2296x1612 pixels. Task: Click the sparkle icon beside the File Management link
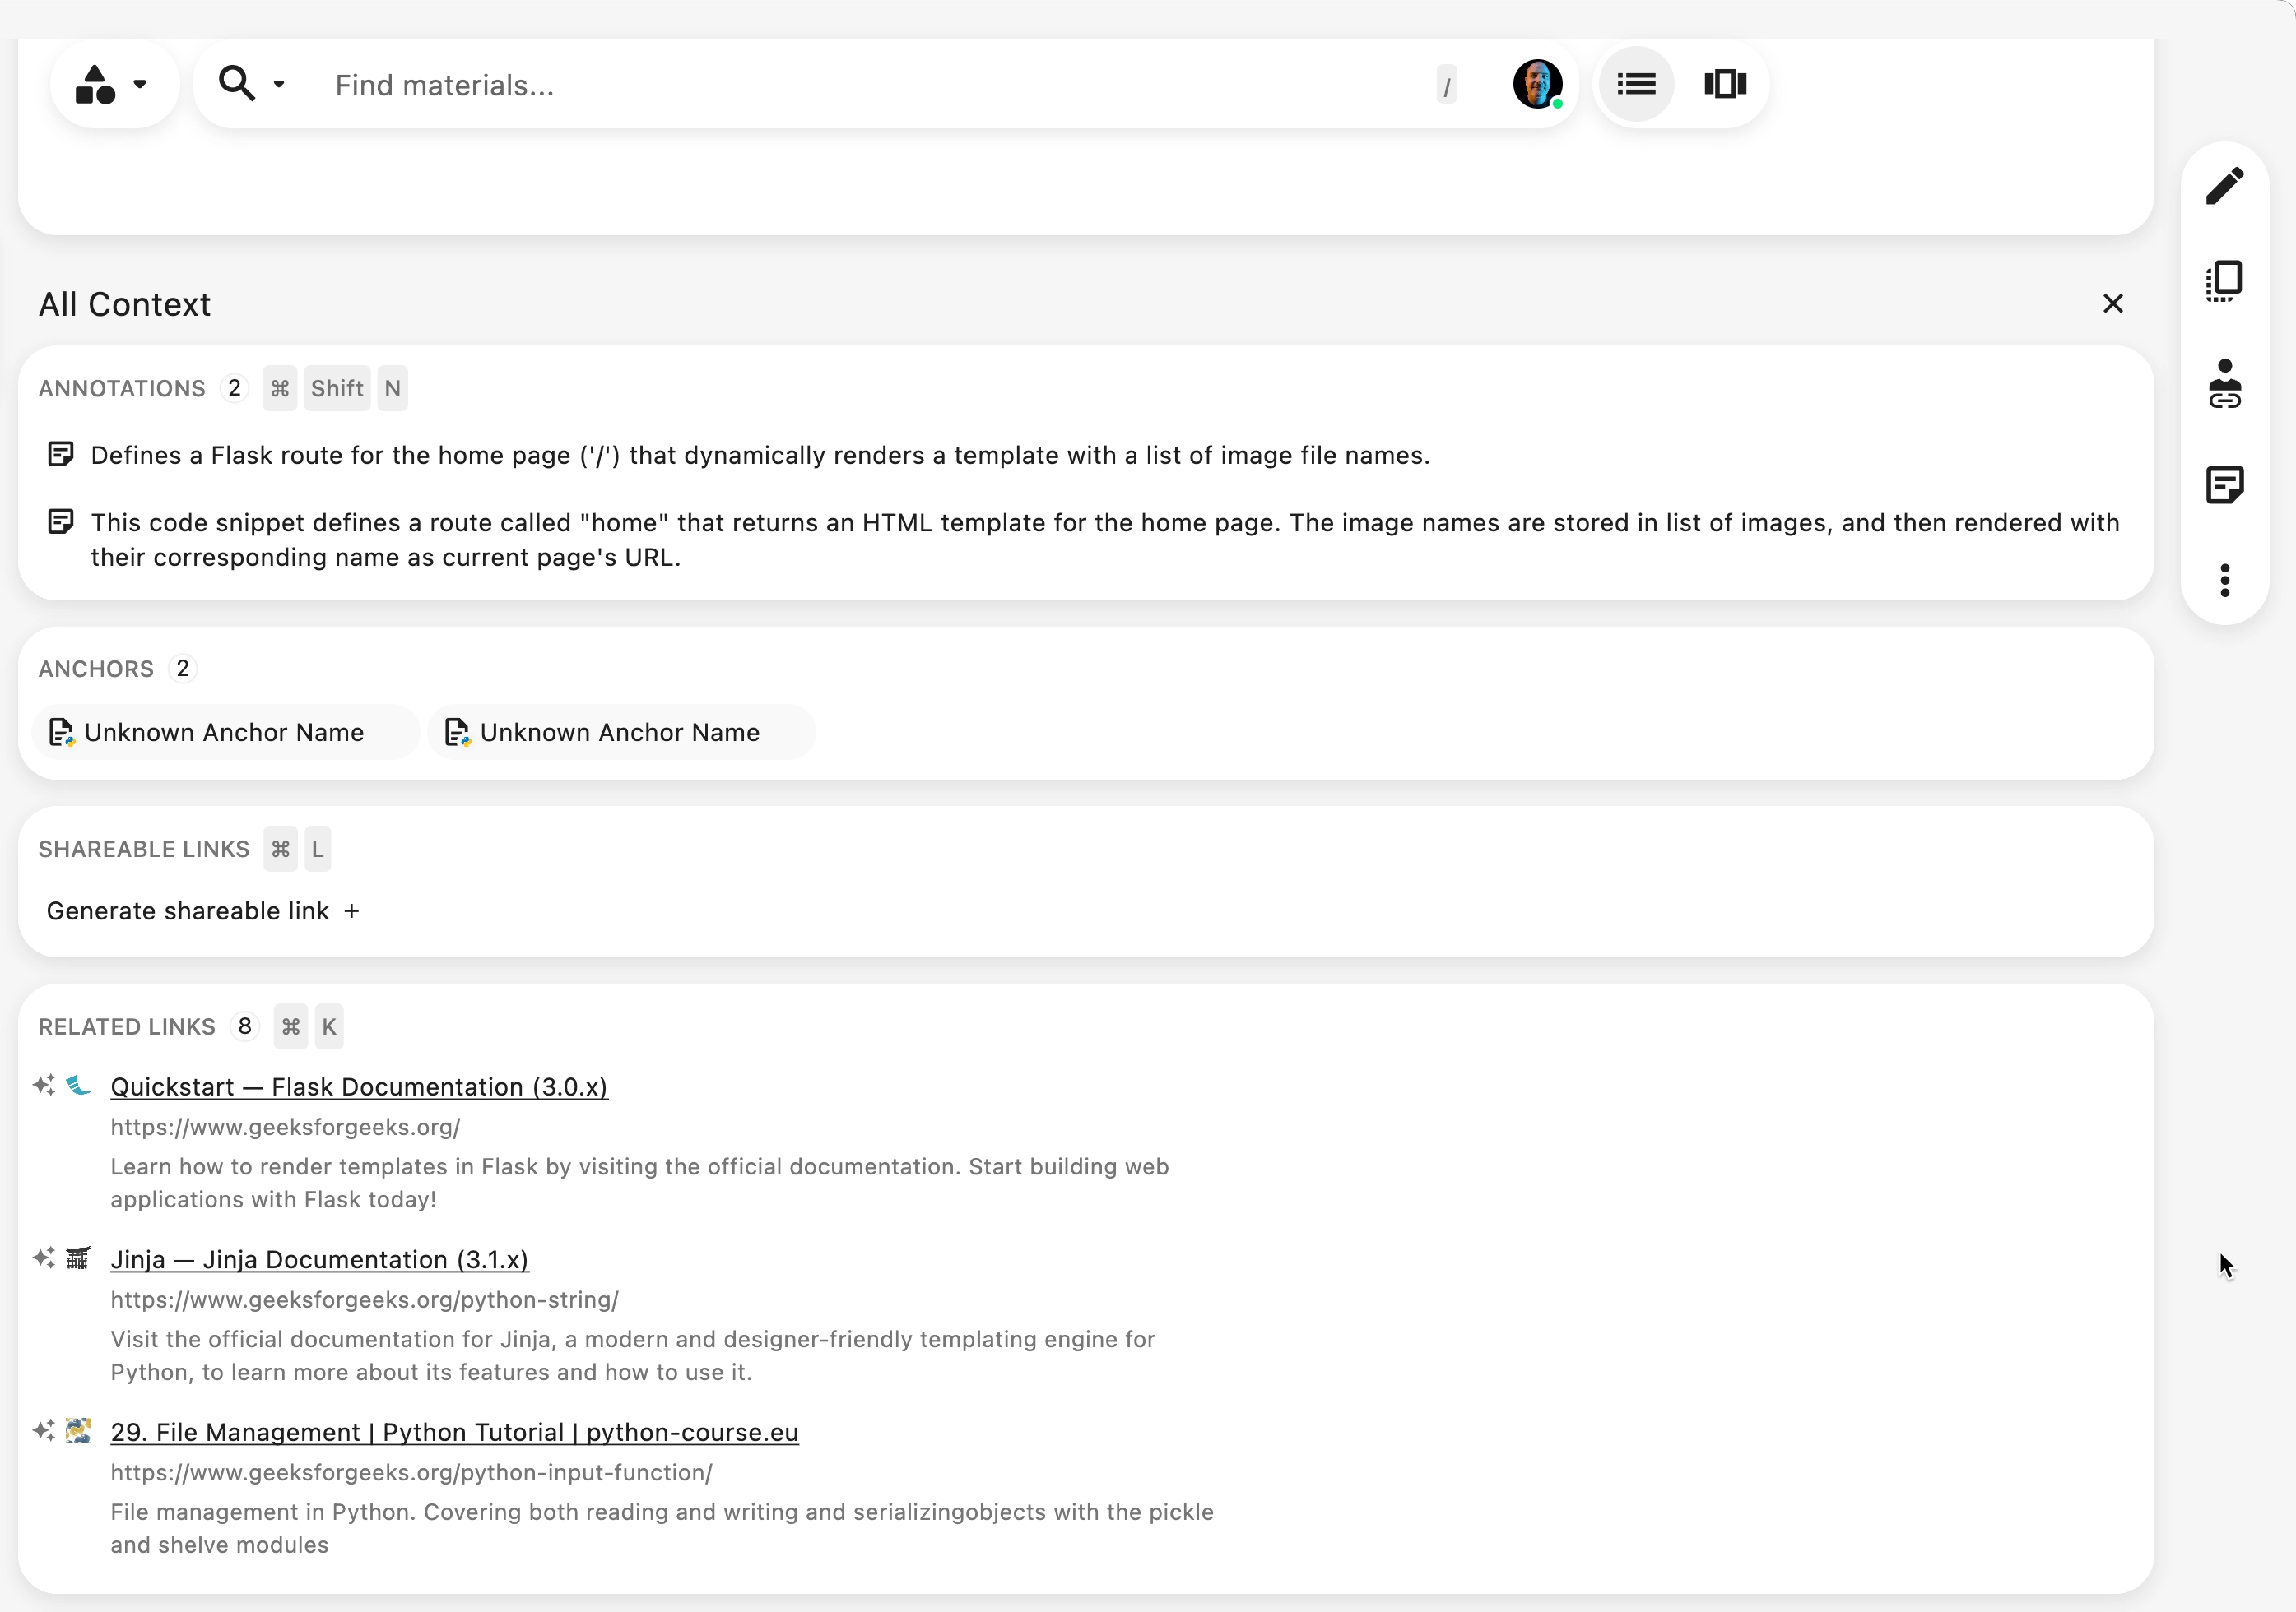click(x=43, y=1431)
